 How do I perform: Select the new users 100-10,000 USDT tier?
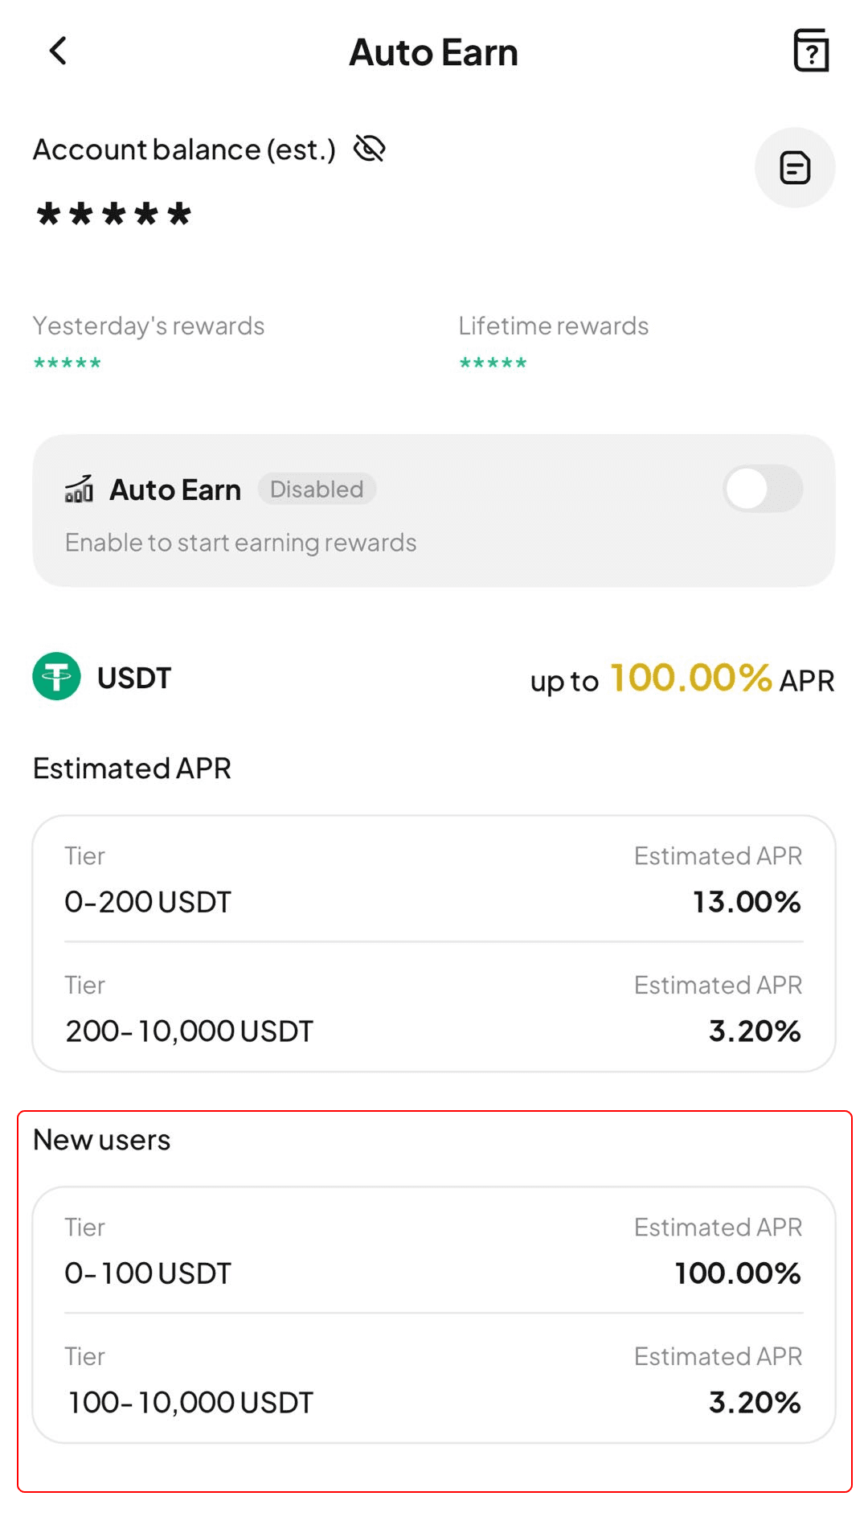pos(434,1380)
